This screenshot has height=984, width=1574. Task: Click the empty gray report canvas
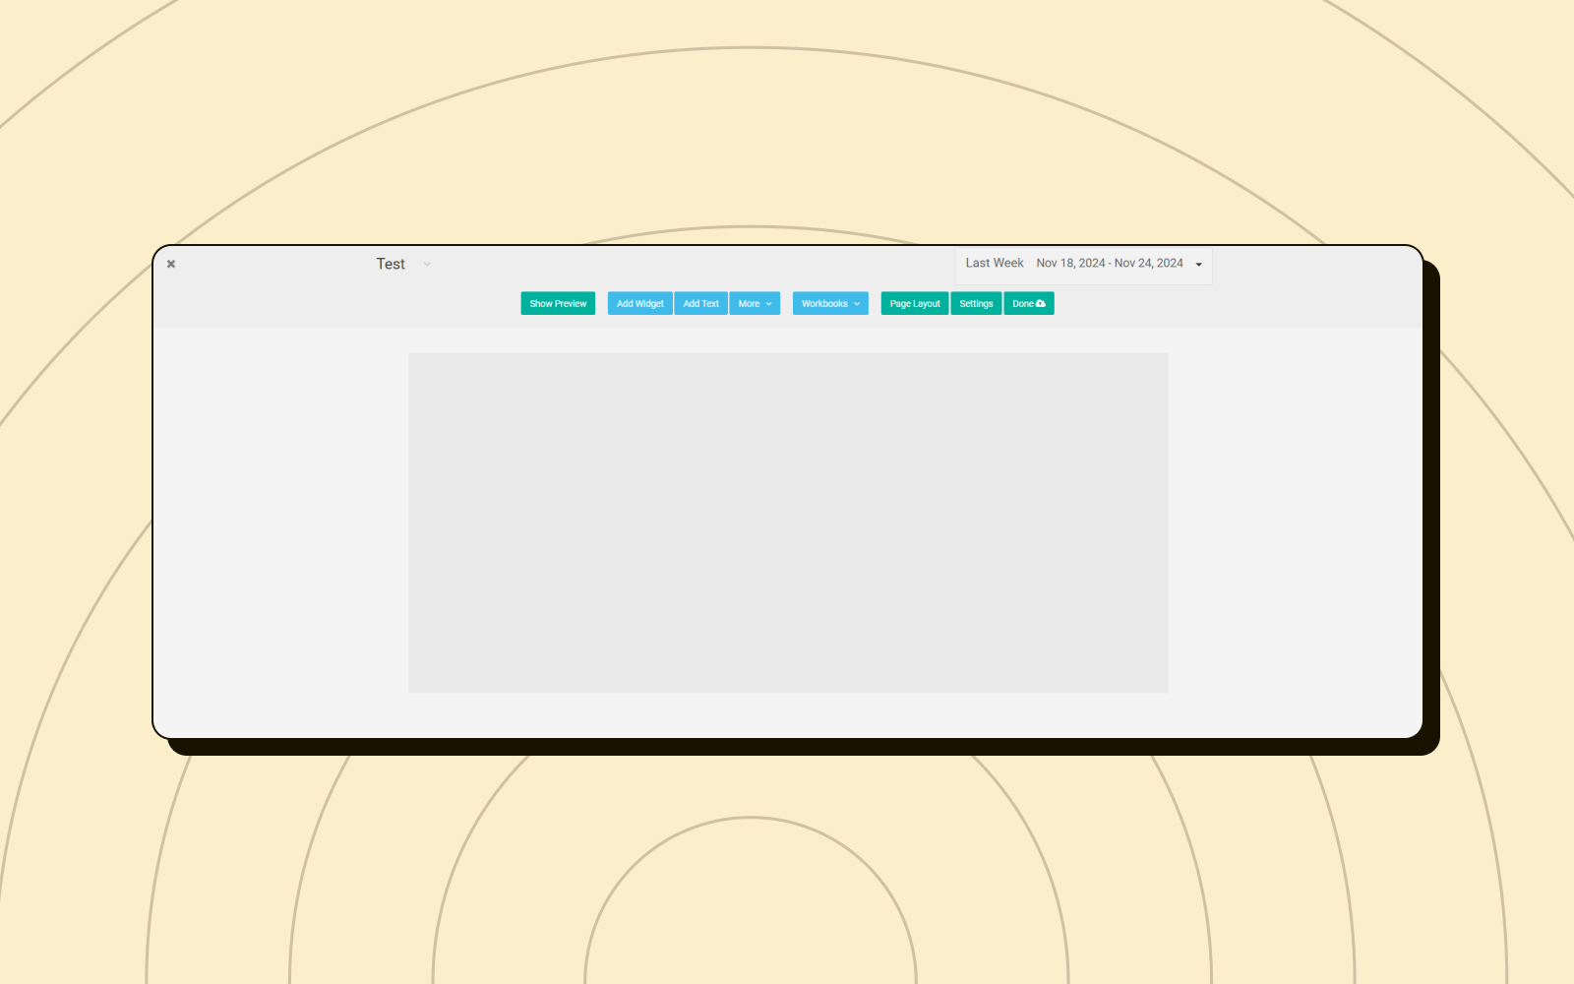(x=788, y=523)
